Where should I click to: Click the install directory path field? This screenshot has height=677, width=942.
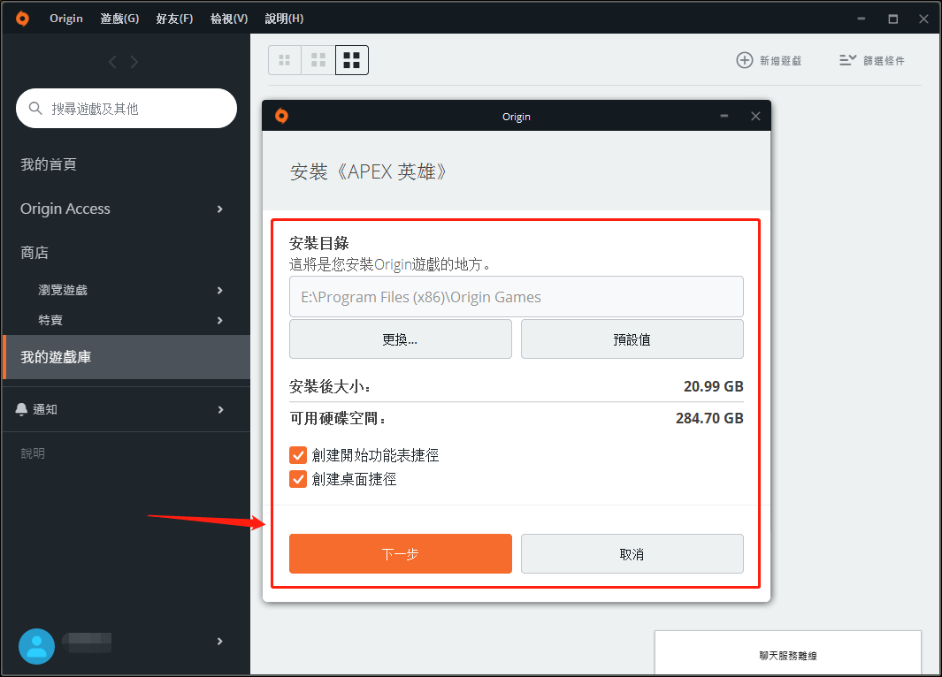pos(516,296)
